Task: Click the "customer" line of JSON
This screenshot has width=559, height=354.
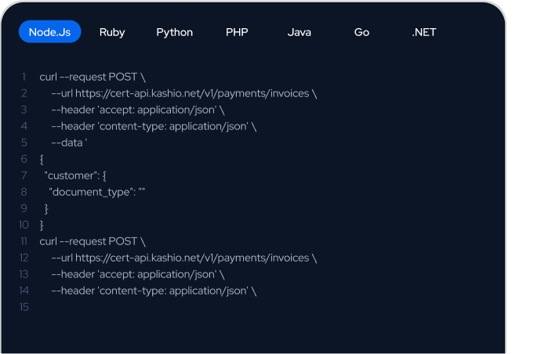Action: (x=75, y=175)
